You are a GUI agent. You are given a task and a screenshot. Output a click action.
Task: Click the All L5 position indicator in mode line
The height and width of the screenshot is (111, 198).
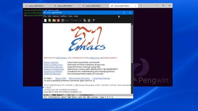(71, 95)
